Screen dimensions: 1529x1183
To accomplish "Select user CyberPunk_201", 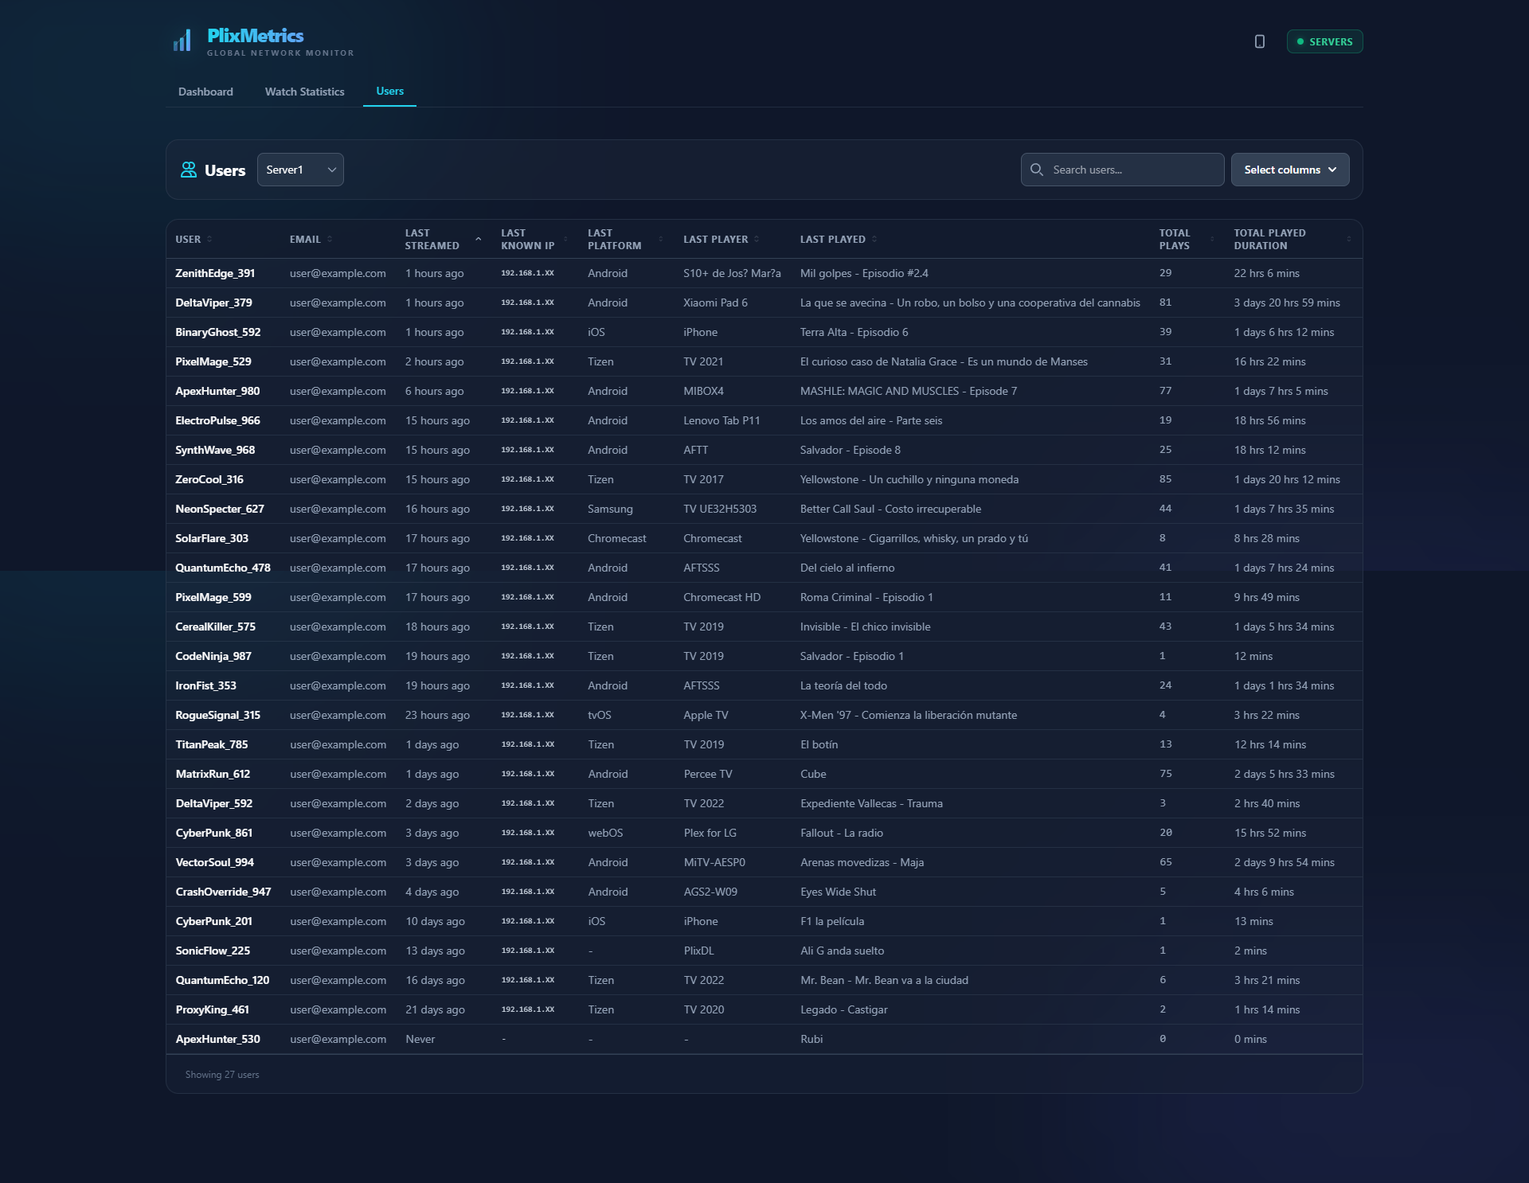I will [213, 921].
